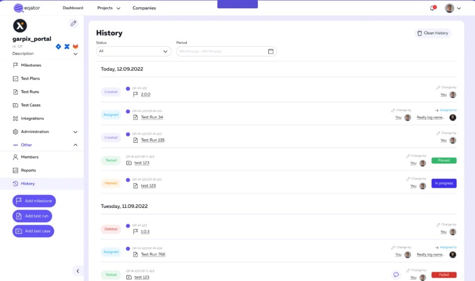Click the History clock icon
This screenshot has width=475, height=281.
pos(16,184)
